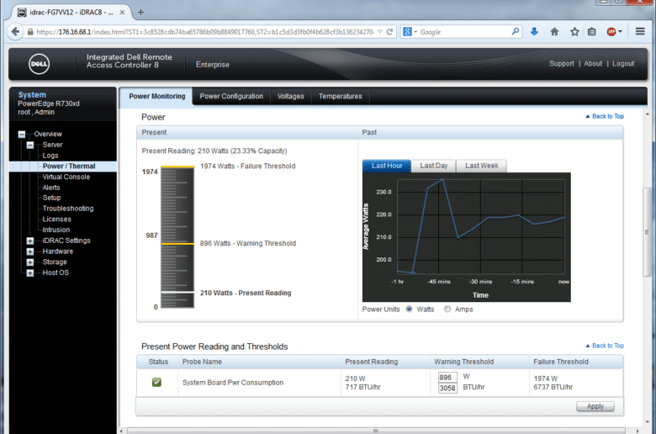Viewport: 656px width, 434px height.
Task: Click the green status check icon
Action: click(156, 382)
